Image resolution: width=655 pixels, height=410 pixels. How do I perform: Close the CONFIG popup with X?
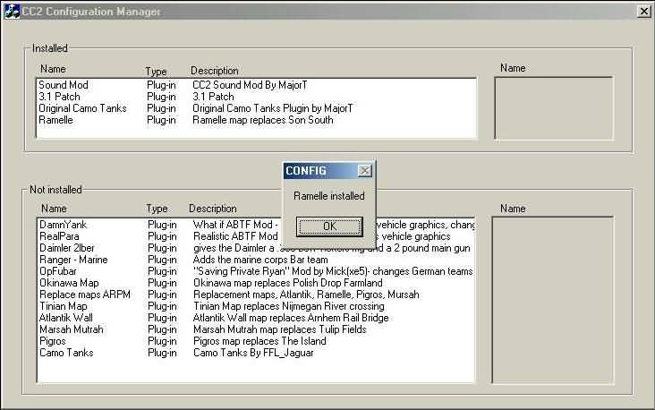[x=364, y=170]
